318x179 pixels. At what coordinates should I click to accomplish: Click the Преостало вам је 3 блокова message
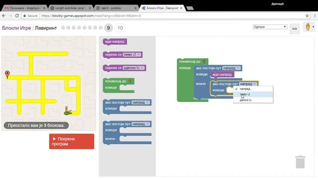(x=36, y=125)
